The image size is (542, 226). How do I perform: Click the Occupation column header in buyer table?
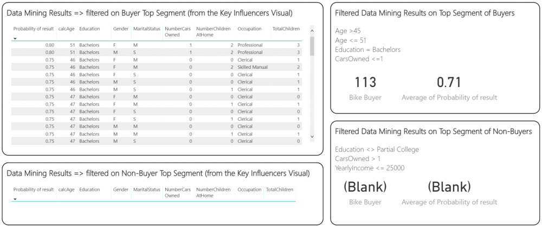(x=249, y=29)
